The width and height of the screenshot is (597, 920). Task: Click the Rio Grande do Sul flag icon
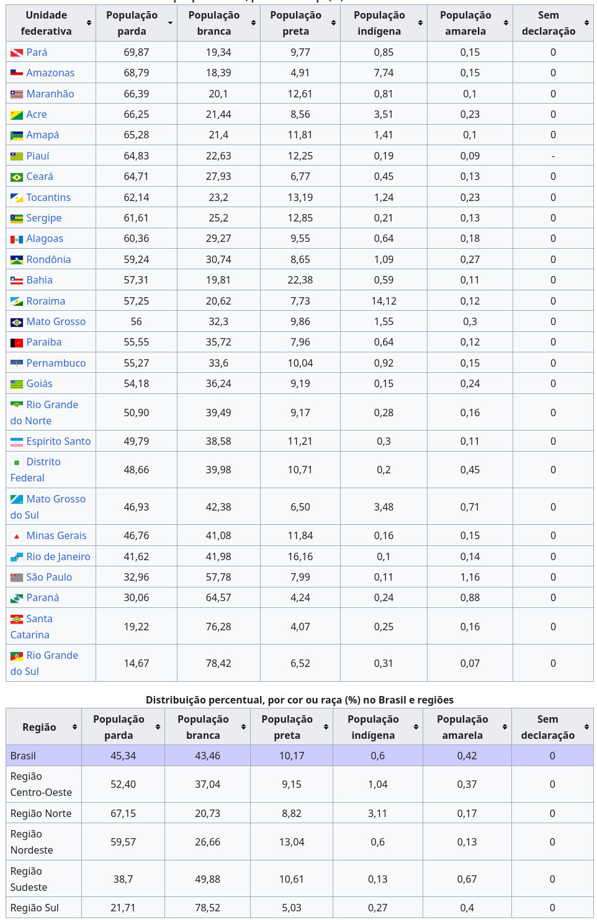[x=17, y=656]
